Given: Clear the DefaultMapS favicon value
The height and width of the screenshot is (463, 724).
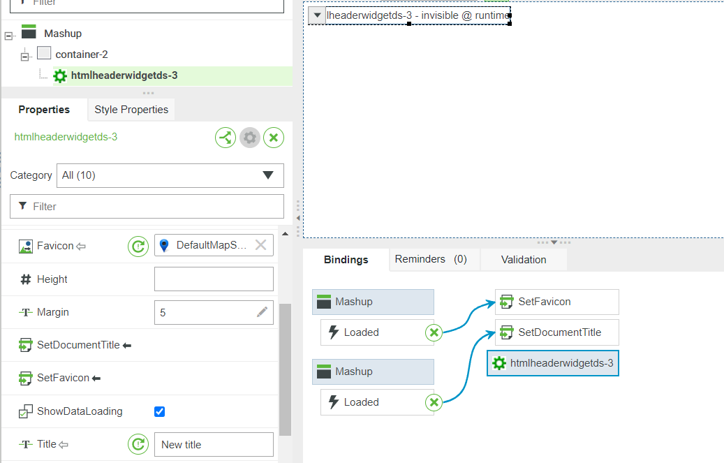Looking at the screenshot, I should click(x=260, y=245).
